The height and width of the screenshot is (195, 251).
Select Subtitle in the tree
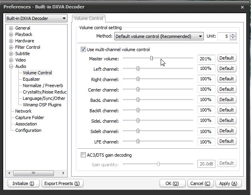coord(22,54)
